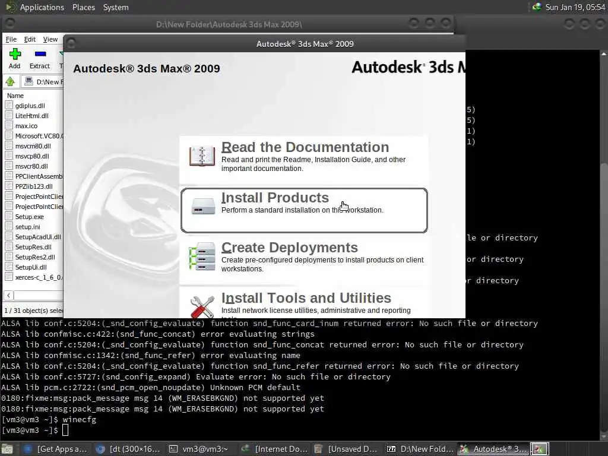Click the computer icon beside the D:\New path
Screen dimensions: 608x456
[28, 81]
